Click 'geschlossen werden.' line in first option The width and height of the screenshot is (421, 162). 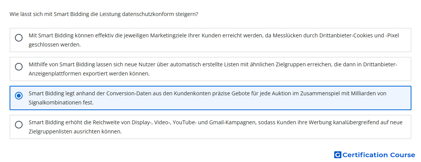pos(55,45)
